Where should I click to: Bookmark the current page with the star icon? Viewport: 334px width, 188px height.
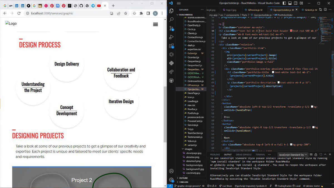pyautogui.click(x=126, y=13)
